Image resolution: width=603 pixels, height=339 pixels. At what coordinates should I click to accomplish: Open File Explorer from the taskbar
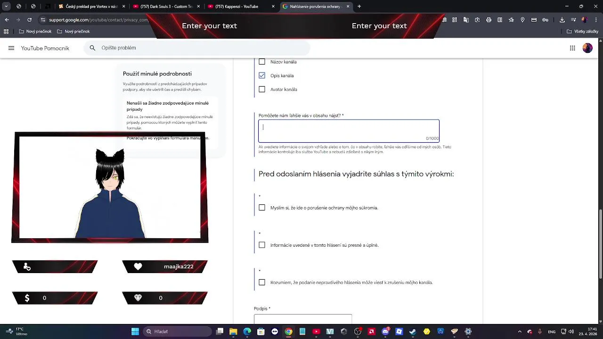coord(233,331)
